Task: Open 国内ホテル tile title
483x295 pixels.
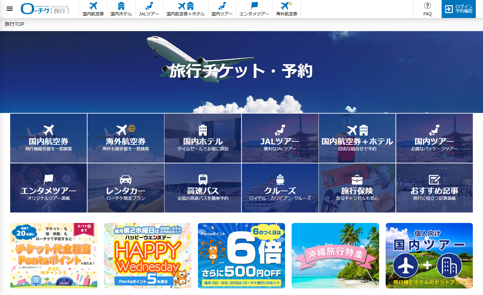Action: [x=203, y=141]
